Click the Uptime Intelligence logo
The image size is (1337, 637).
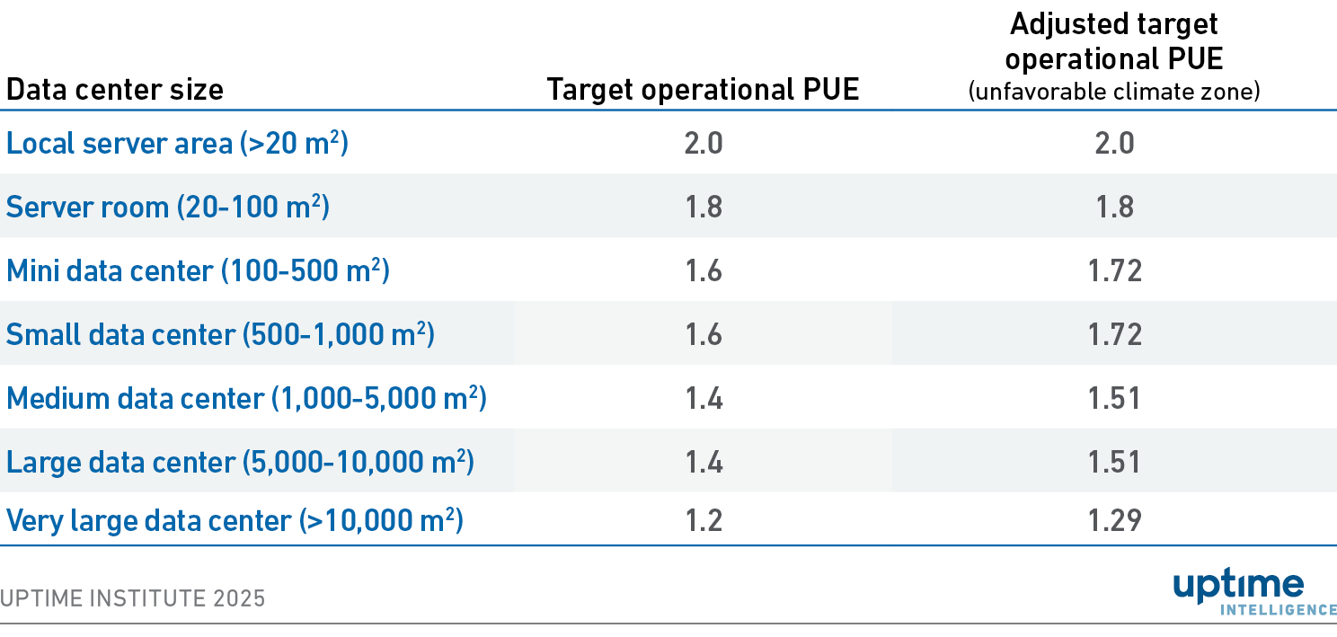point(1254,593)
